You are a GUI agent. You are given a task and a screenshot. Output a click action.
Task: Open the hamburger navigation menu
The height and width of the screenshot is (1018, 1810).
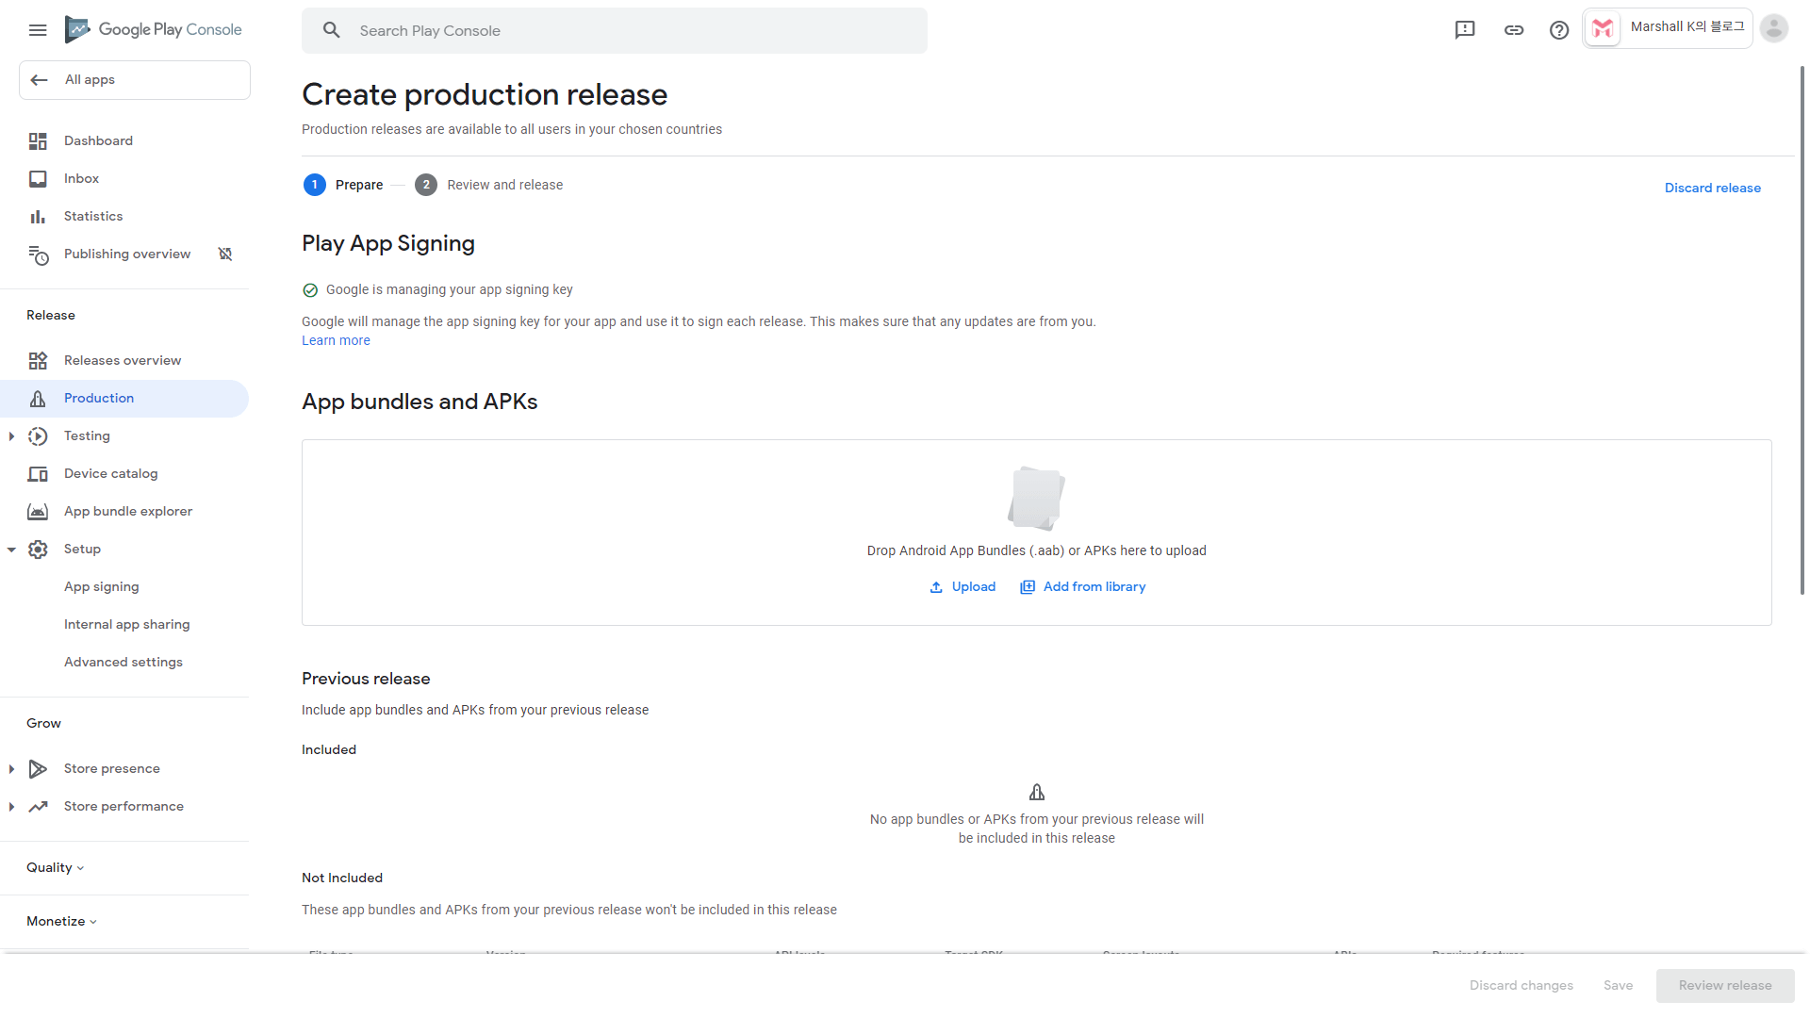38,30
